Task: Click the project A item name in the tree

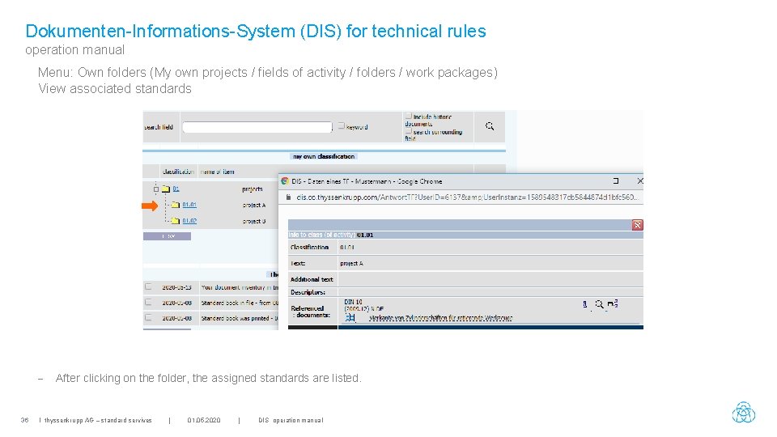Action: (253, 205)
